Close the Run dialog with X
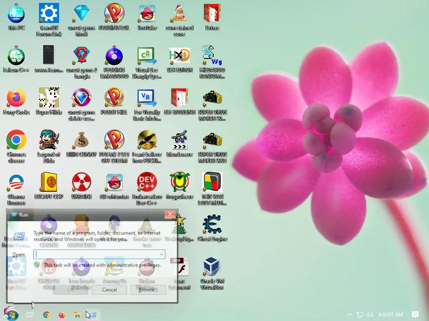Image resolution: width=429 pixels, height=321 pixels. [170, 214]
